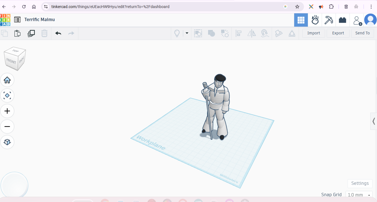
Task: Click the drop to workplane icon
Action: coord(292,33)
